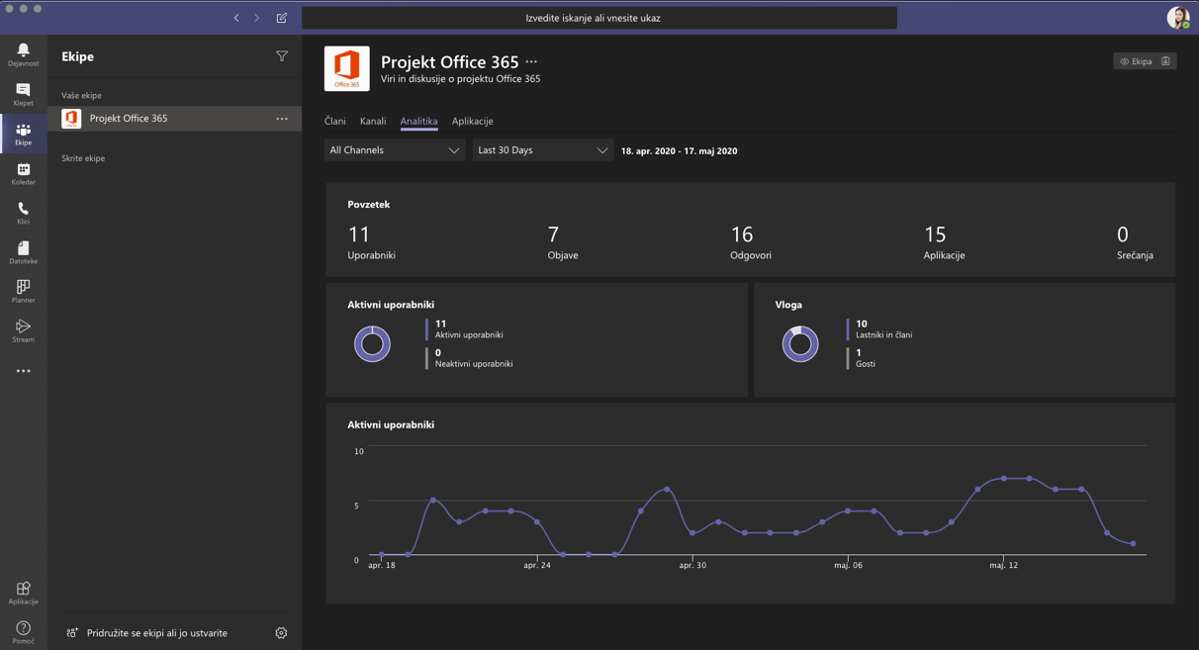This screenshot has height=650, width=1199.
Task: Launch the Stream app
Action: point(23,331)
